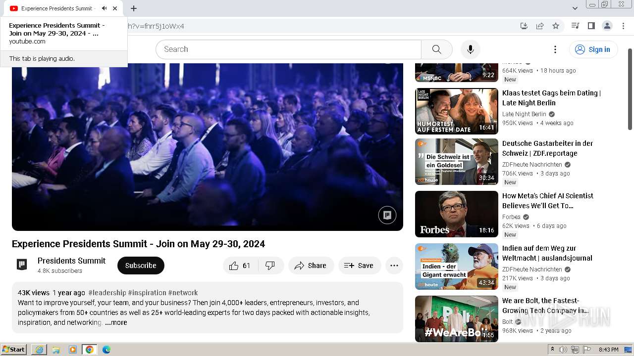The height and width of the screenshot is (356, 634).
Task: Open the Chrome three-dot menu
Action: pyautogui.click(x=623, y=26)
